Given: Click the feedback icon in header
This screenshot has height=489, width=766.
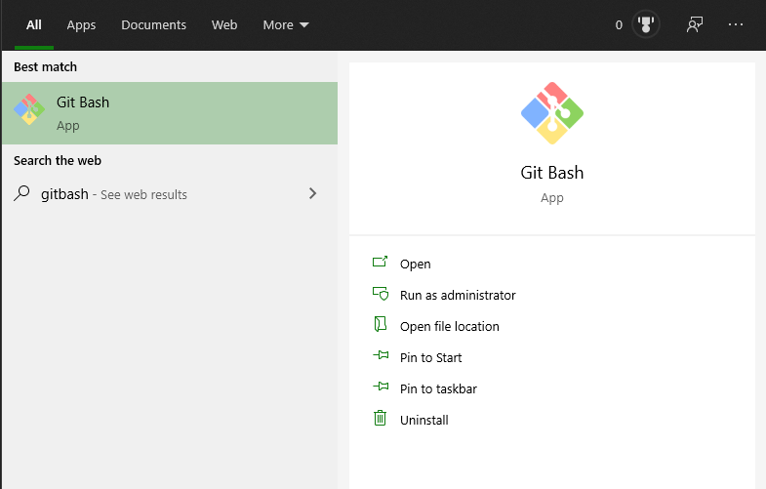Looking at the screenshot, I should [695, 25].
